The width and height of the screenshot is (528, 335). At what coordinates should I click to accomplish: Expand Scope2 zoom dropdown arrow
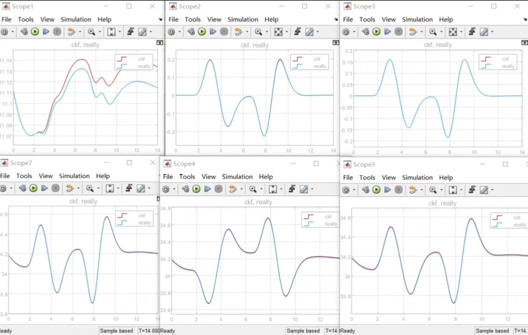267,32
